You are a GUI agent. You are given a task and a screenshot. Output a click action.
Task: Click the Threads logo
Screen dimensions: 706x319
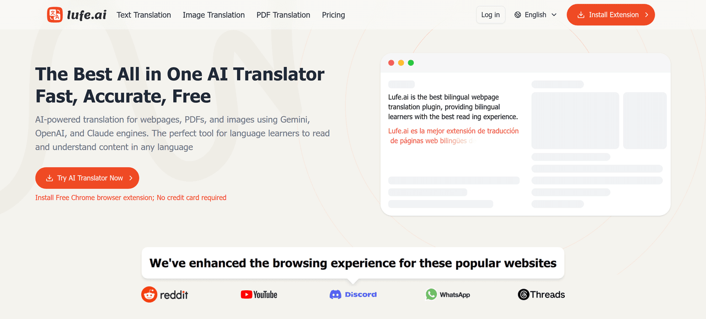541,295
